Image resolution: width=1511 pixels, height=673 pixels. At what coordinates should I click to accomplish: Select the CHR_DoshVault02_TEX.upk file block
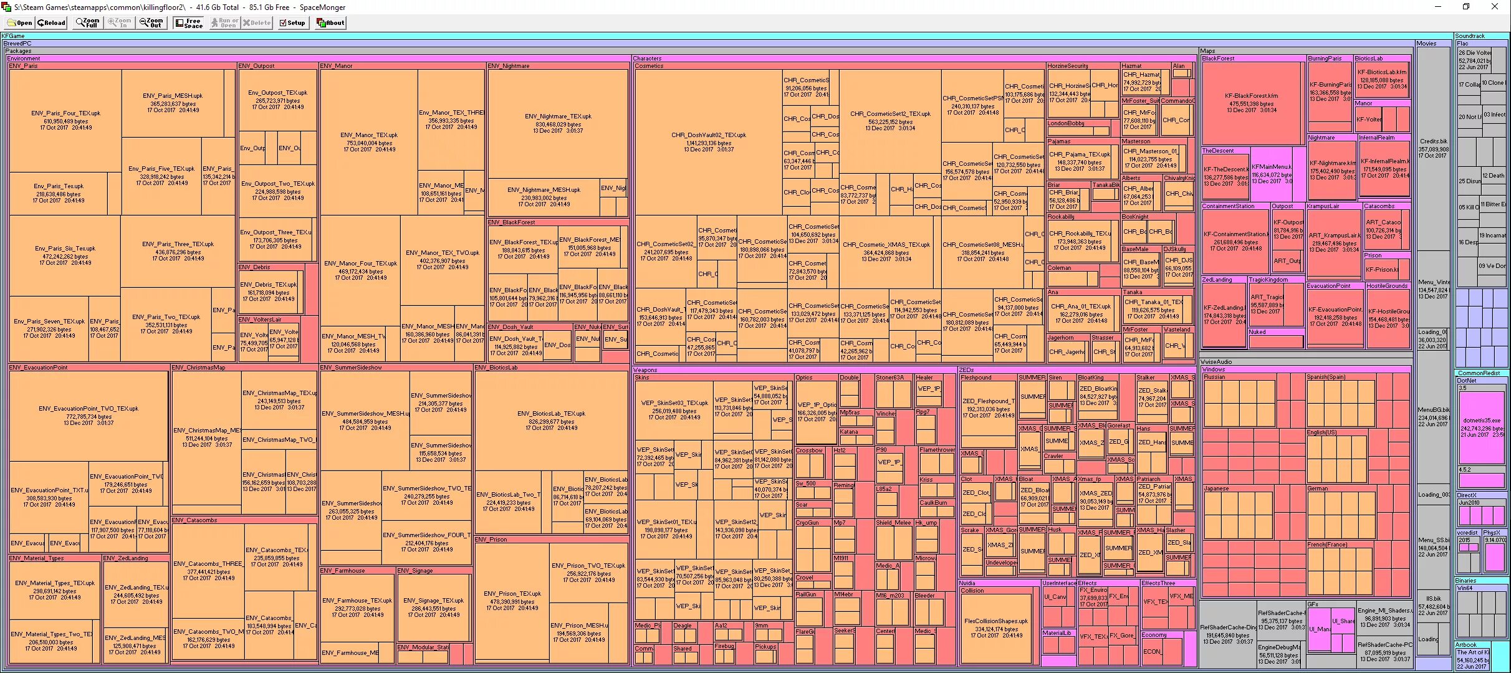coord(708,141)
